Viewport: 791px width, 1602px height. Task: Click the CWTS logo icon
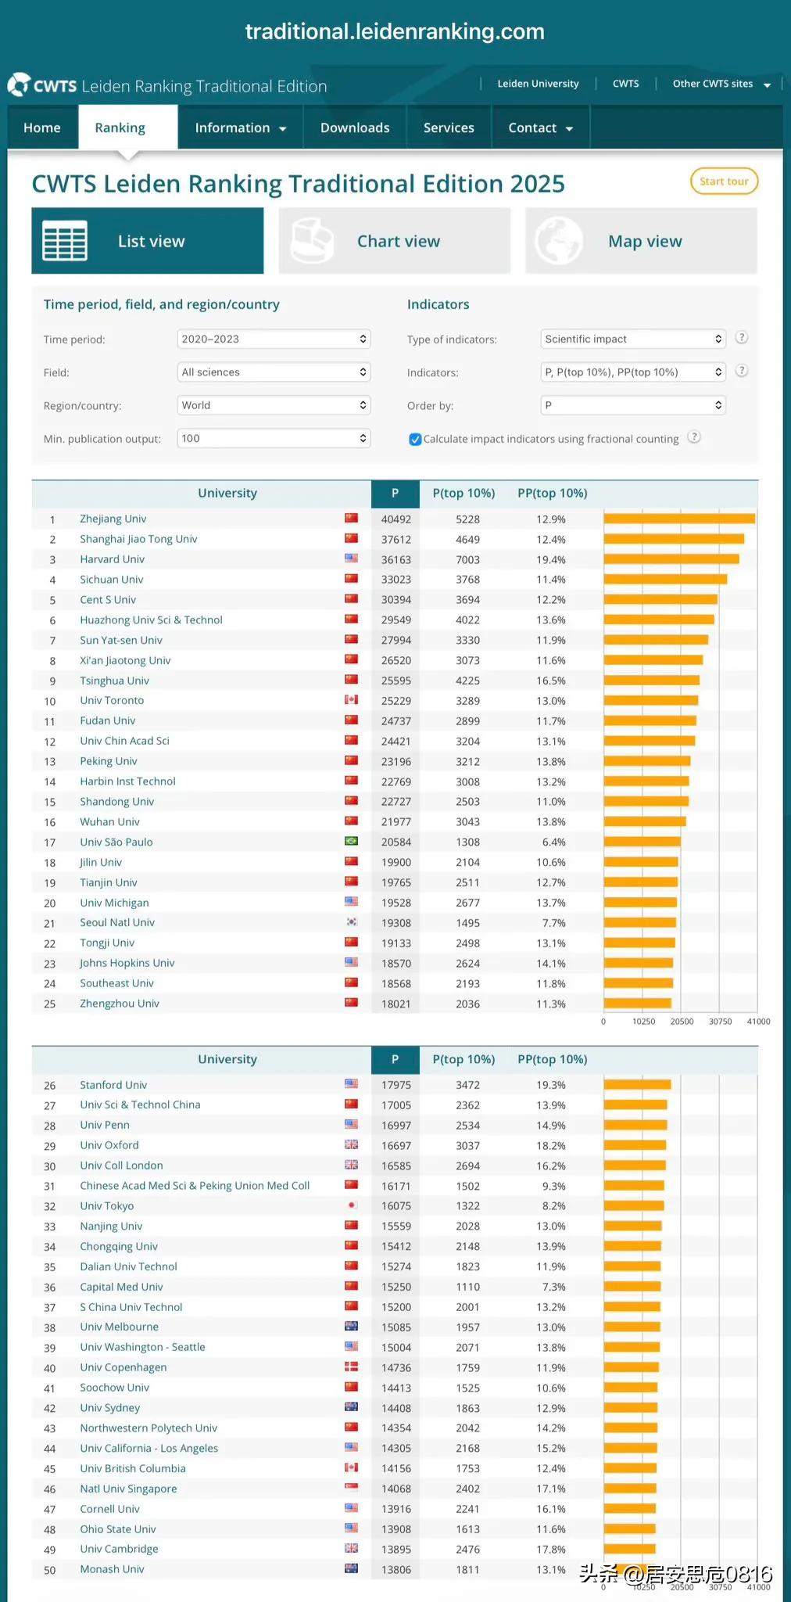coord(19,84)
